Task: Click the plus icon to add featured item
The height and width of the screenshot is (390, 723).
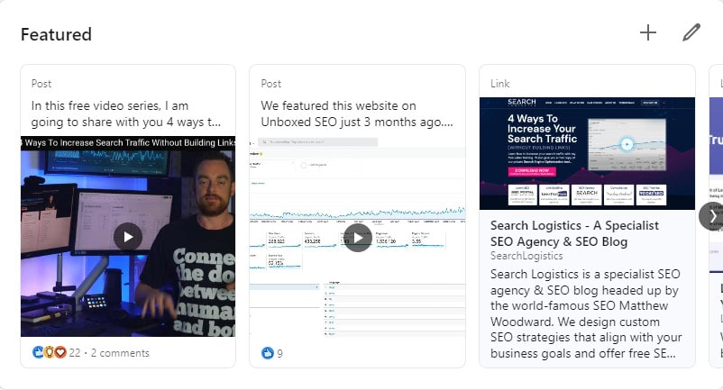Action: pos(648,33)
